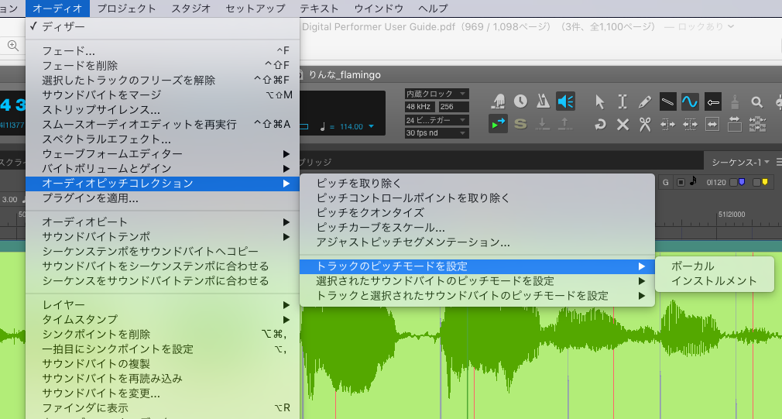
Task: Click the yellow marker snap swatch
Action: pyautogui.click(x=764, y=182)
